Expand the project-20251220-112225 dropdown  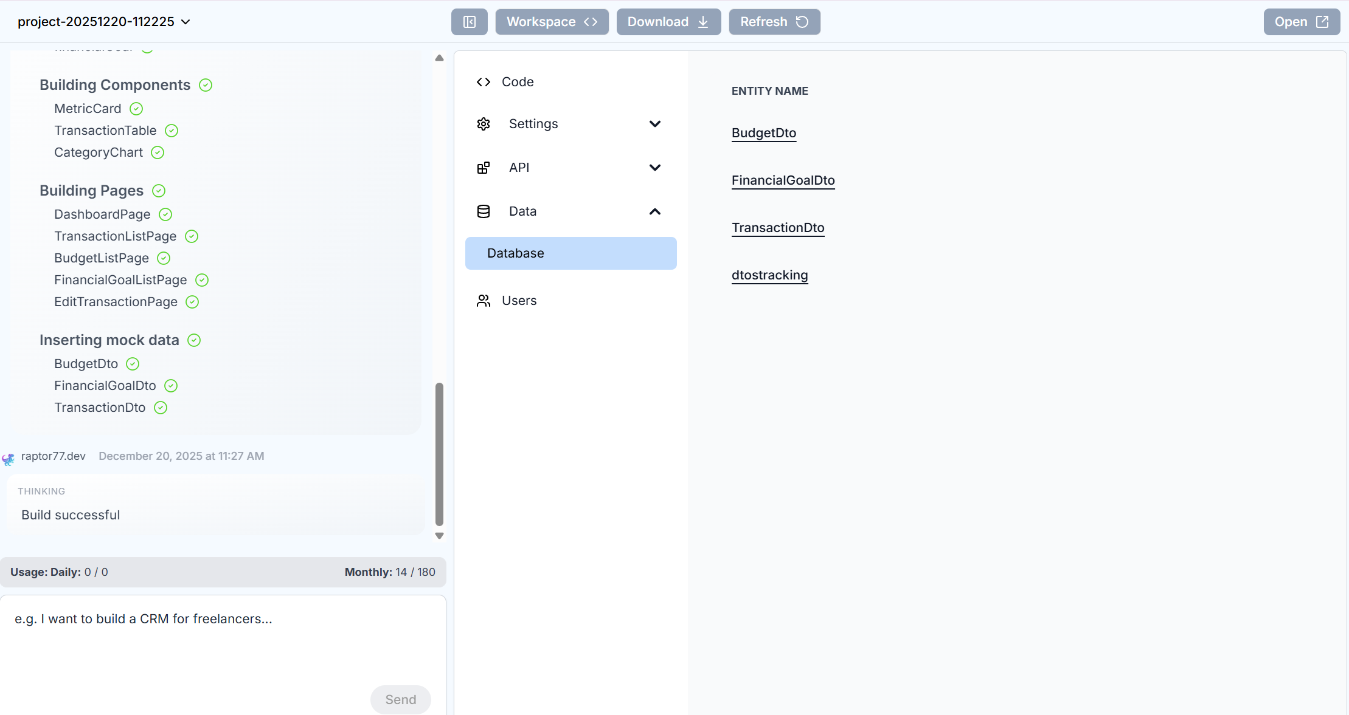186,21
